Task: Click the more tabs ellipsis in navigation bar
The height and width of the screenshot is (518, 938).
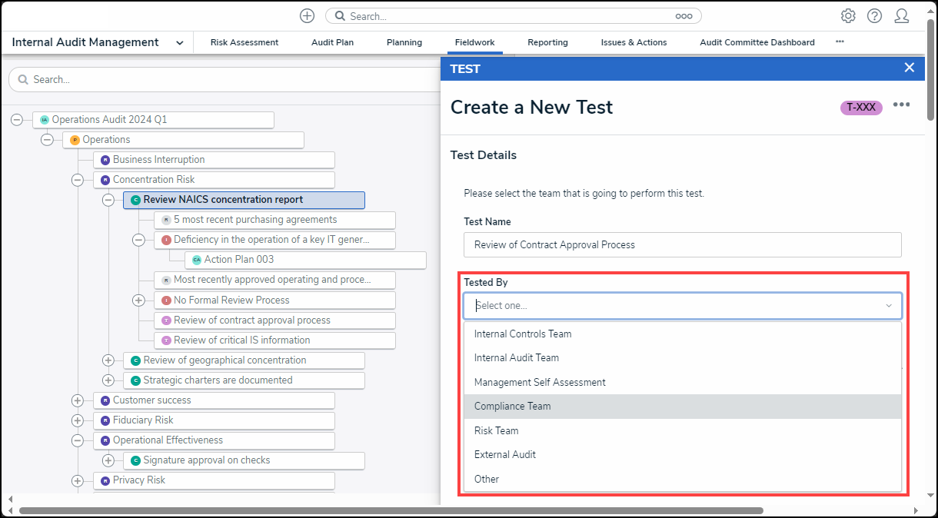Action: click(x=840, y=42)
